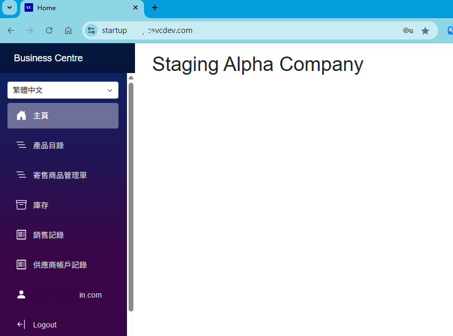Select the 庫存 inventory box icon
Viewport: 453px width, 336px height.
coord(21,205)
